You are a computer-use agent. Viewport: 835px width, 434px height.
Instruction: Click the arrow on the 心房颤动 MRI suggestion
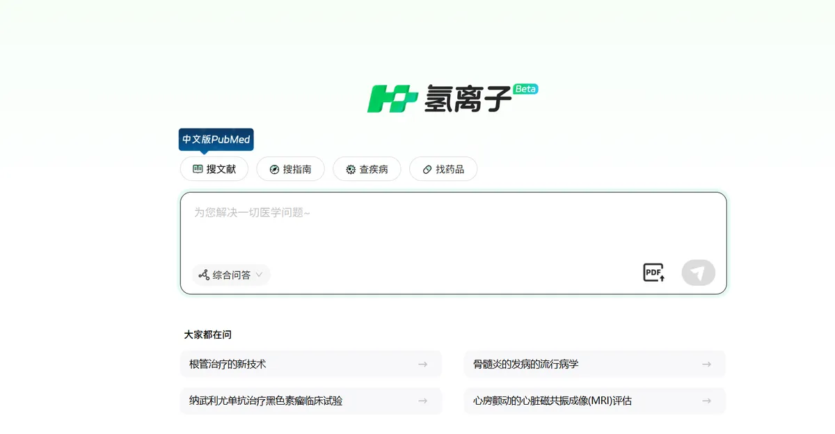(x=706, y=401)
